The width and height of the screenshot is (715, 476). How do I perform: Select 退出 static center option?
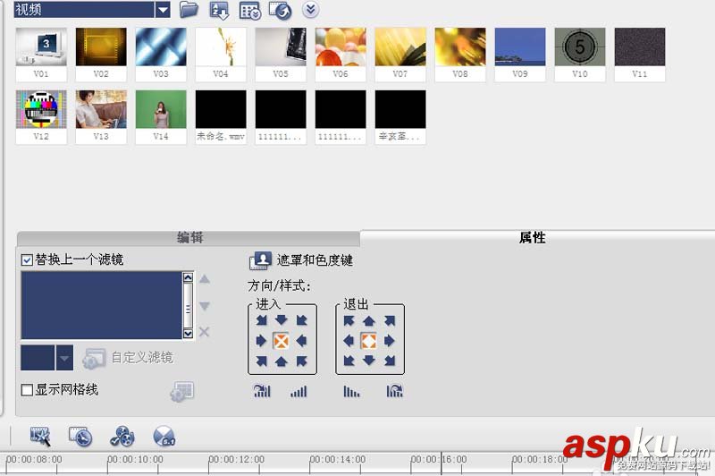pyautogui.click(x=369, y=341)
